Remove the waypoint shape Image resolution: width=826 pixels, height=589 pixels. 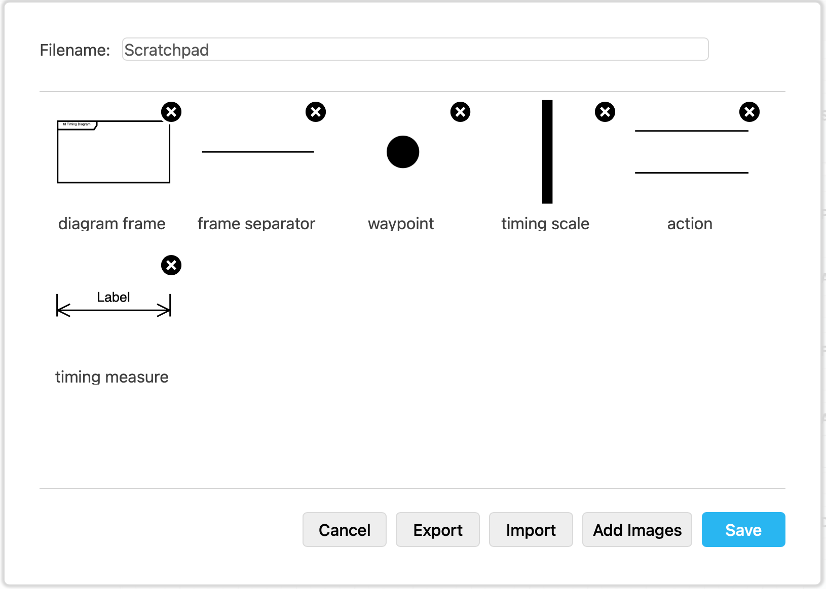pos(460,112)
